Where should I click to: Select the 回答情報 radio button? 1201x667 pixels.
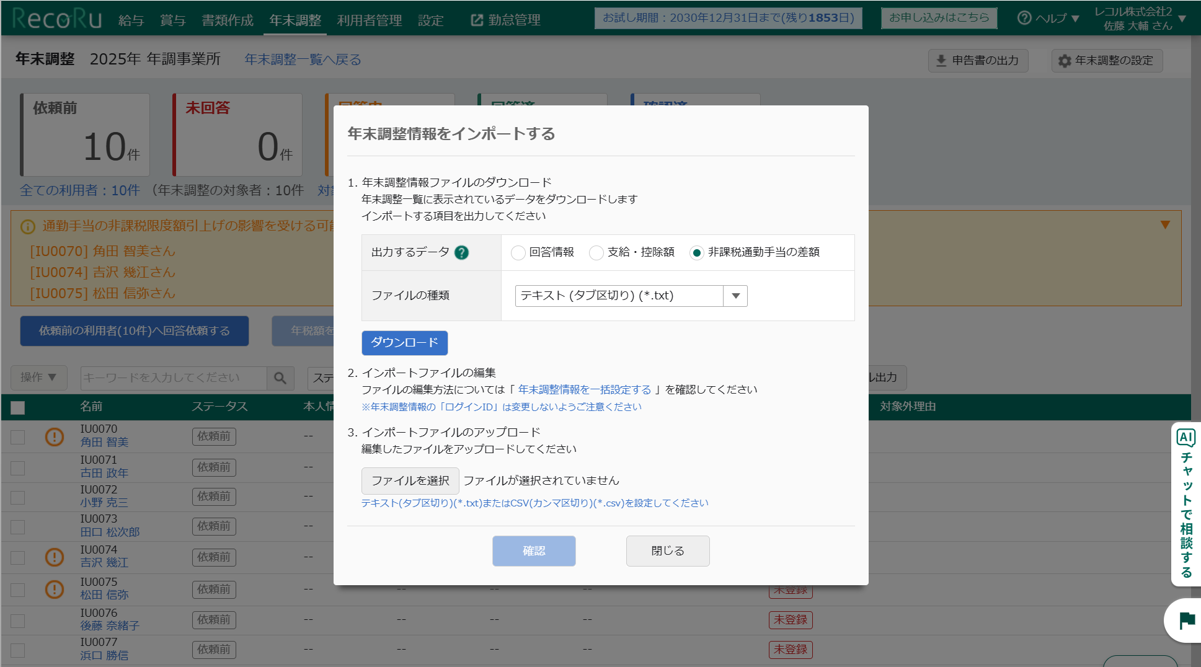point(518,252)
